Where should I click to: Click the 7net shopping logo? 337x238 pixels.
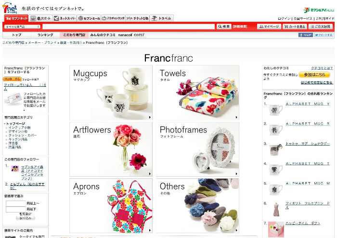tap(10, 8)
